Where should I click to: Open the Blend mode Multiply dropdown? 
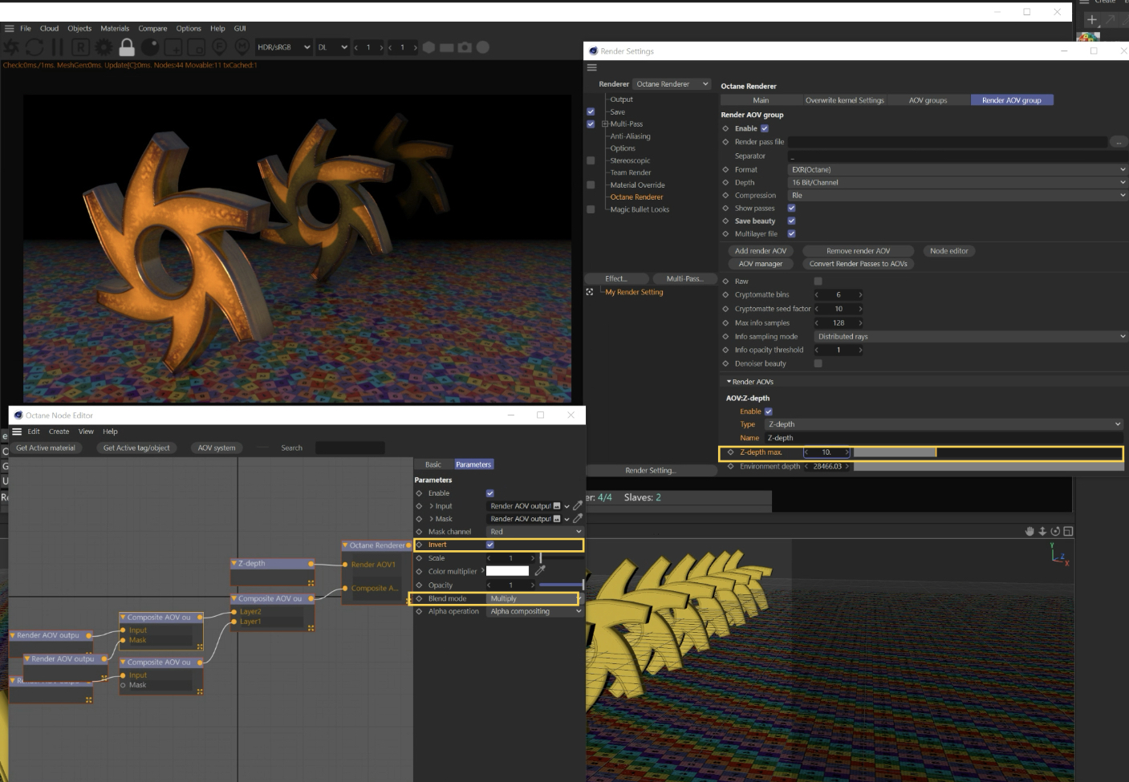(534, 598)
